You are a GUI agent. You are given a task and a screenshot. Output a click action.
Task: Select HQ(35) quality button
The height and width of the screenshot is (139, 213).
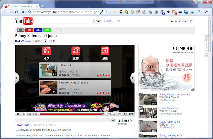[47, 30]
